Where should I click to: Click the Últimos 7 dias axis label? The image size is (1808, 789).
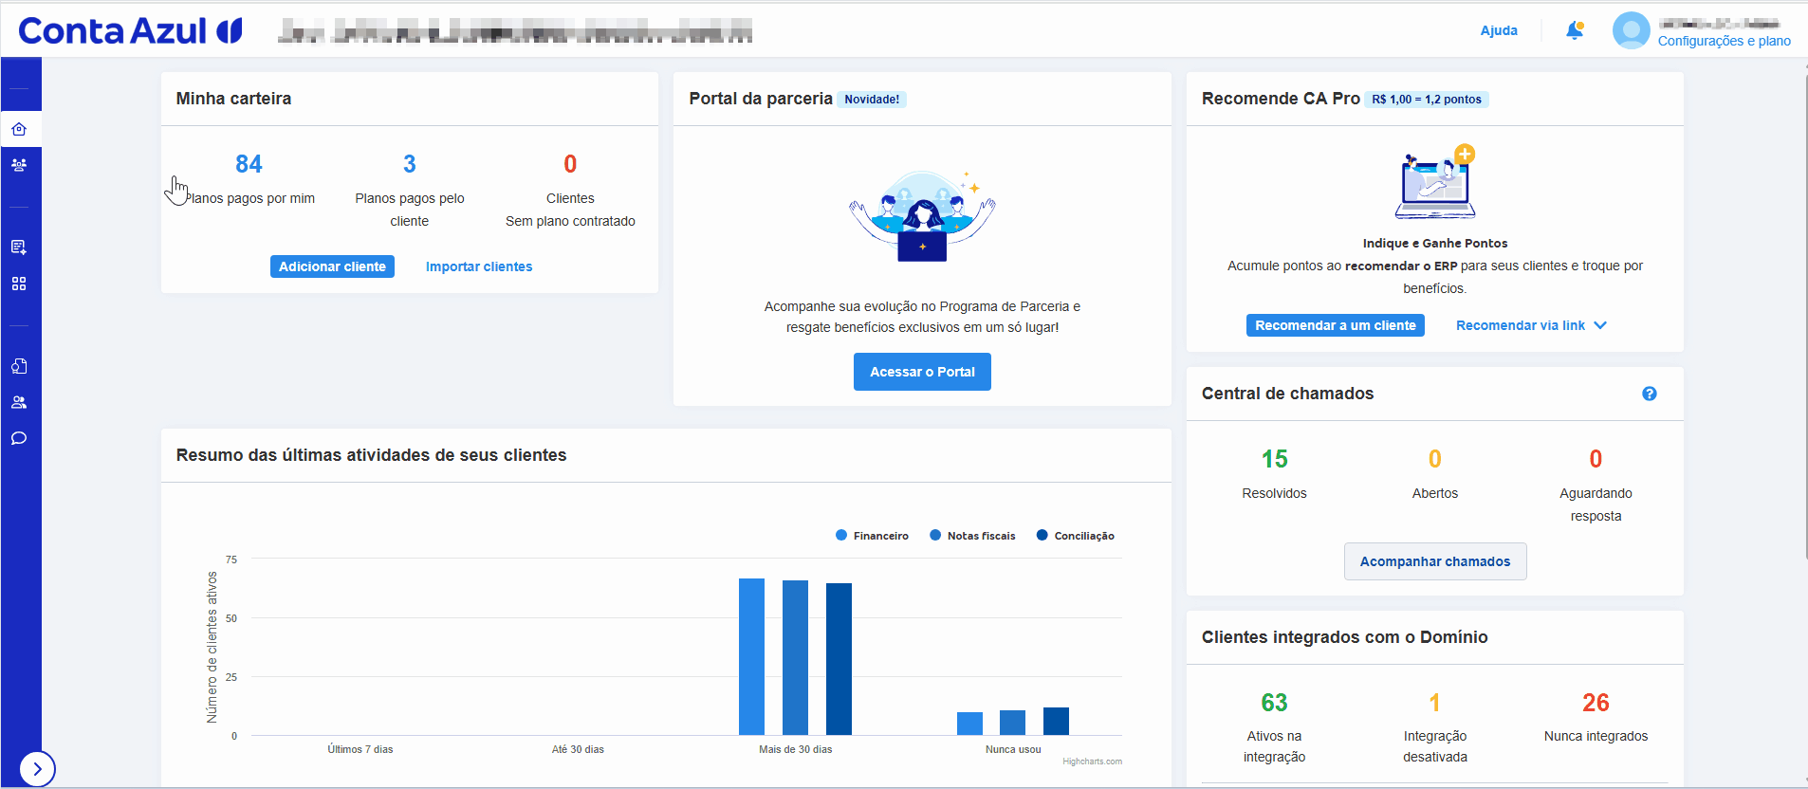click(x=360, y=749)
